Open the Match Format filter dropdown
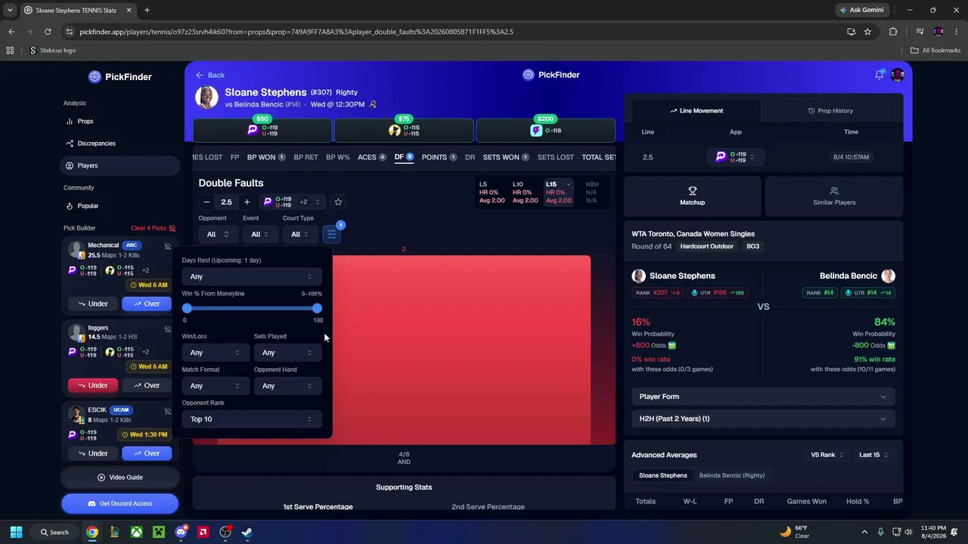968x544 pixels. (x=215, y=386)
